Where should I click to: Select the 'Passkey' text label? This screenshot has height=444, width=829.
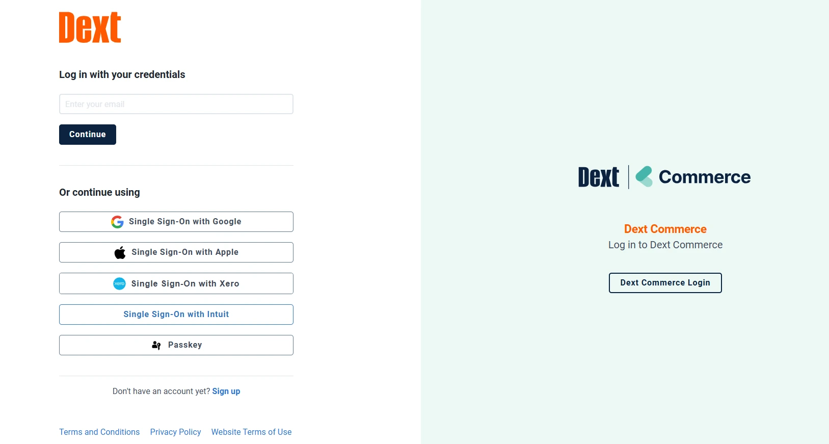click(x=185, y=345)
